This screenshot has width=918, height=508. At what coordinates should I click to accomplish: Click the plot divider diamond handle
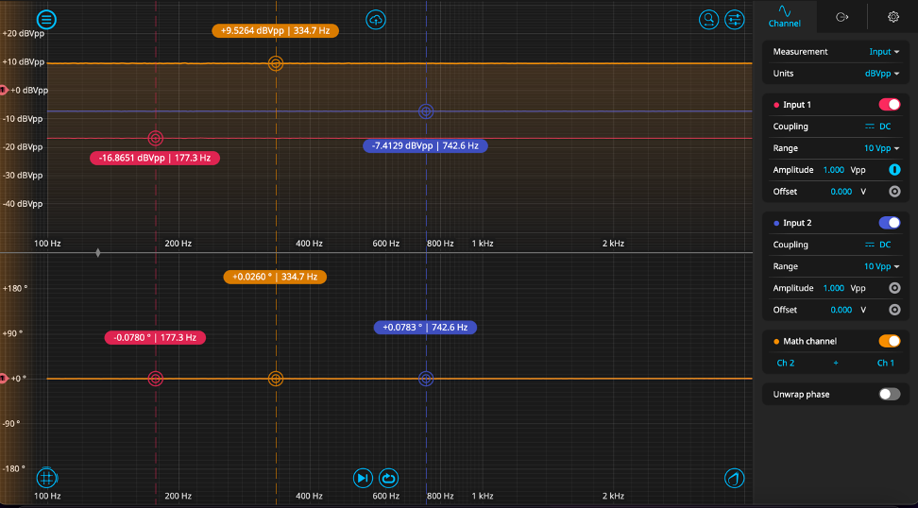(98, 253)
